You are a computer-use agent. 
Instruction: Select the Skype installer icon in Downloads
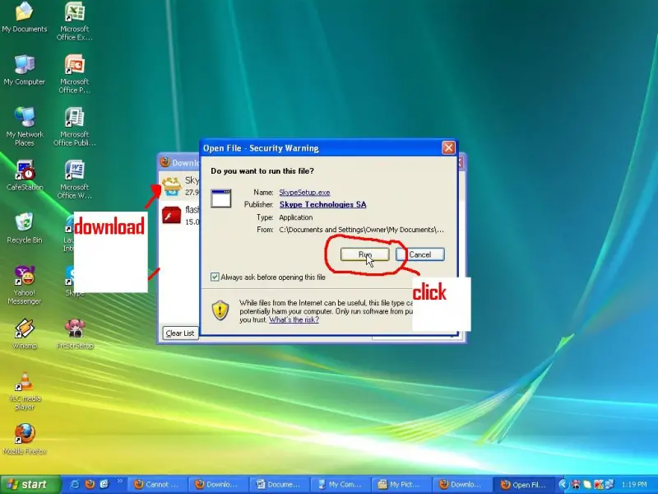click(x=172, y=186)
